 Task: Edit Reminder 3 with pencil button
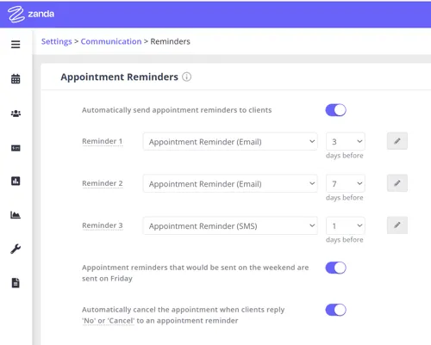[x=397, y=225]
